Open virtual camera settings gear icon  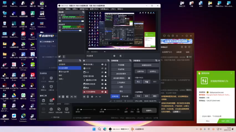[129, 78]
